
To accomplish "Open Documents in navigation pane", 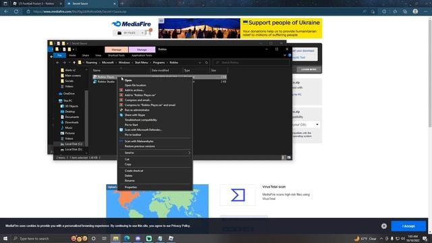I will (x=72, y=117).
